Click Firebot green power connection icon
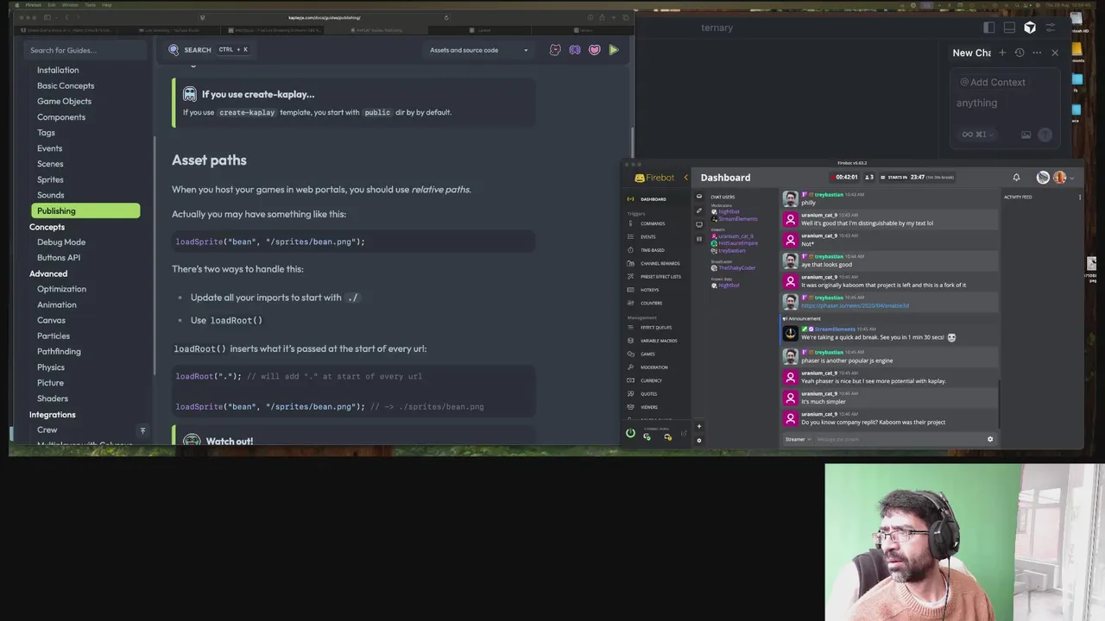The image size is (1105, 621). [x=630, y=434]
